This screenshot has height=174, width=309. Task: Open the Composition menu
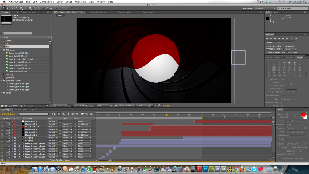tap(47, 2)
